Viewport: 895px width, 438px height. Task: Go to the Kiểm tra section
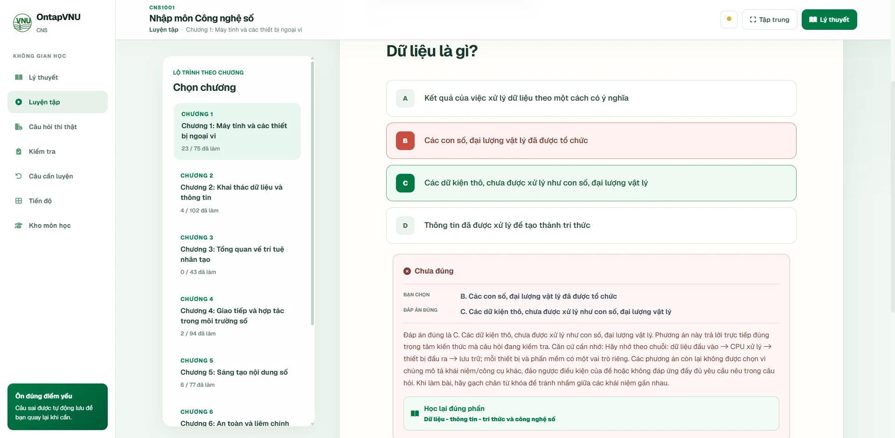click(x=57, y=151)
